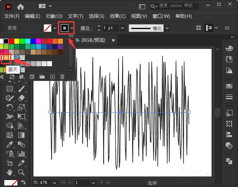The height and width of the screenshot is (187, 238).
Task: Open the 对象(O) menu
Action: click(54, 16)
